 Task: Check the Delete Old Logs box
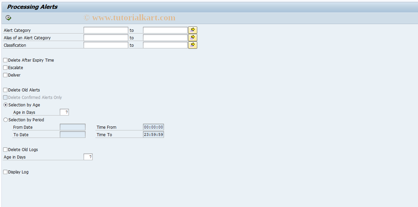pos(5,149)
